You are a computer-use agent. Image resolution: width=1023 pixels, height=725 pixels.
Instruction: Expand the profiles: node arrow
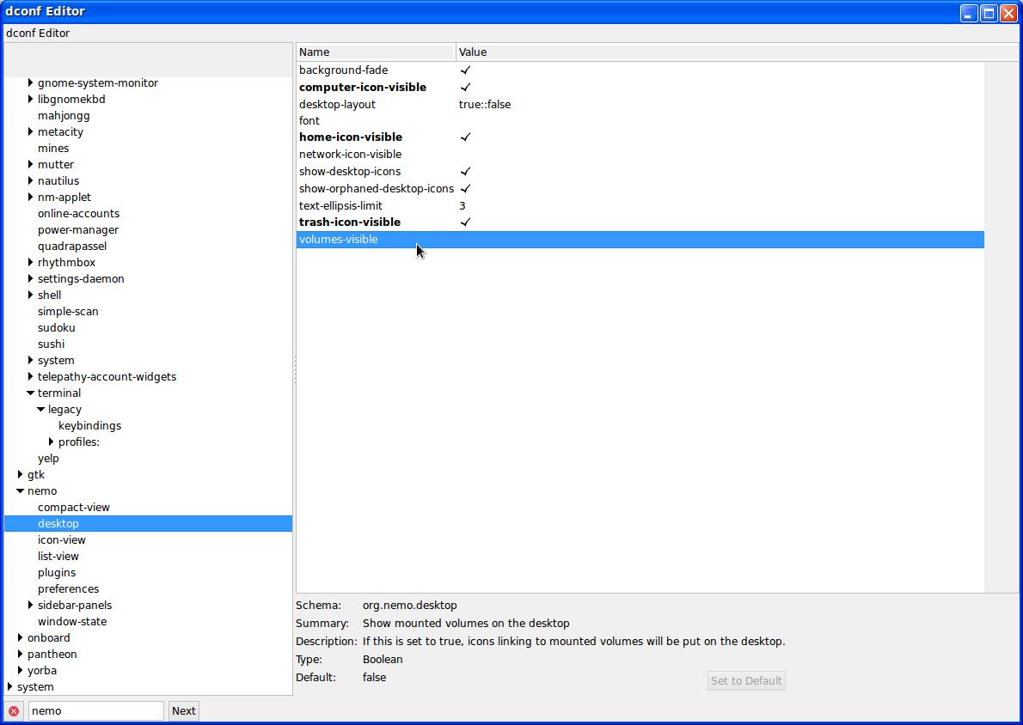pos(51,442)
